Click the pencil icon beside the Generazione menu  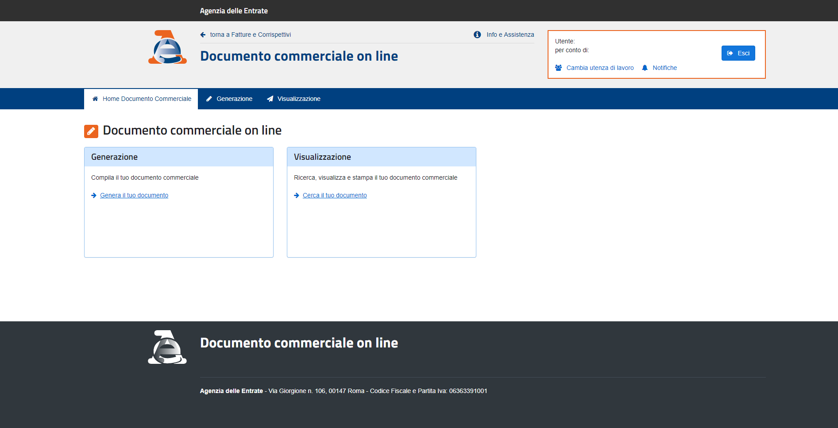pos(209,99)
